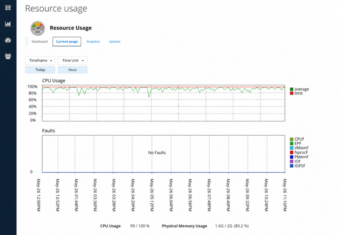The height and width of the screenshot is (235, 338).
Task: Click the 'May-26 12:00PM' axis label
Action: (x=39, y=195)
